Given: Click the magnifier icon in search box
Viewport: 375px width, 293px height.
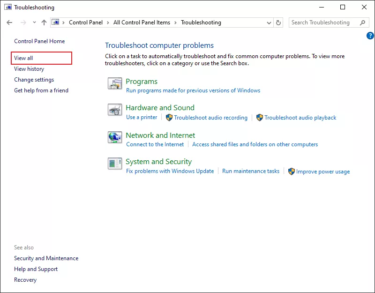Looking at the screenshot, I should pyautogui.click(x=362, y=23).
